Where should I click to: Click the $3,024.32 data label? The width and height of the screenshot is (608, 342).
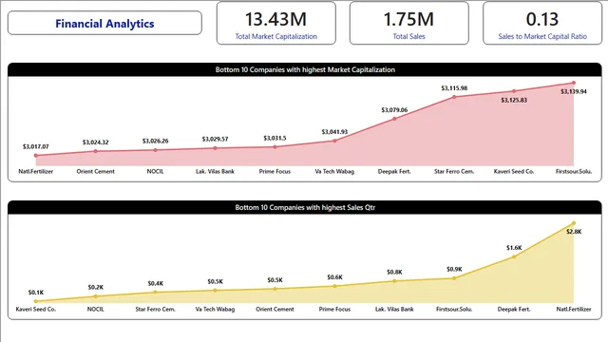point(95,142)
